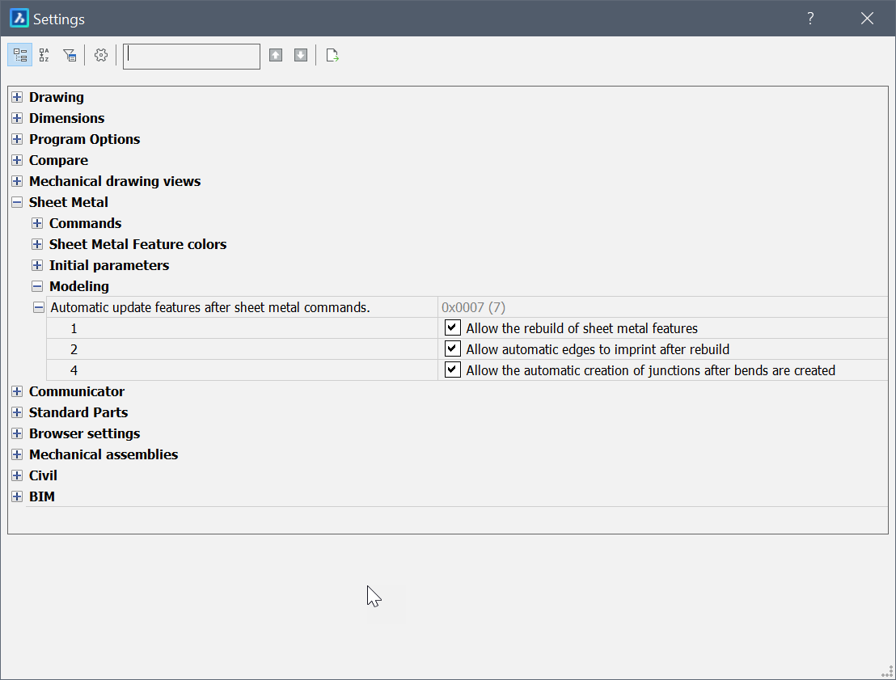This screenshot has height=680, width=896.
Task: Select the Program Options category label
Action: click(x=84, y=139)
